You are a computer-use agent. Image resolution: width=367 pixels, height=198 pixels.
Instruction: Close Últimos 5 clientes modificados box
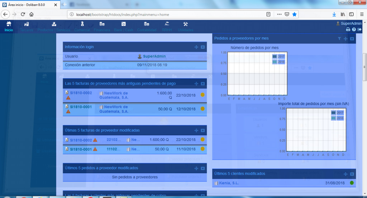pos(352,174)
